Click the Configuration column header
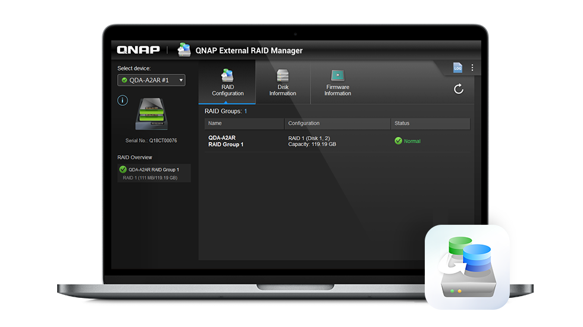The width and height of the screenshot is (583, 327). click(337, 124)
